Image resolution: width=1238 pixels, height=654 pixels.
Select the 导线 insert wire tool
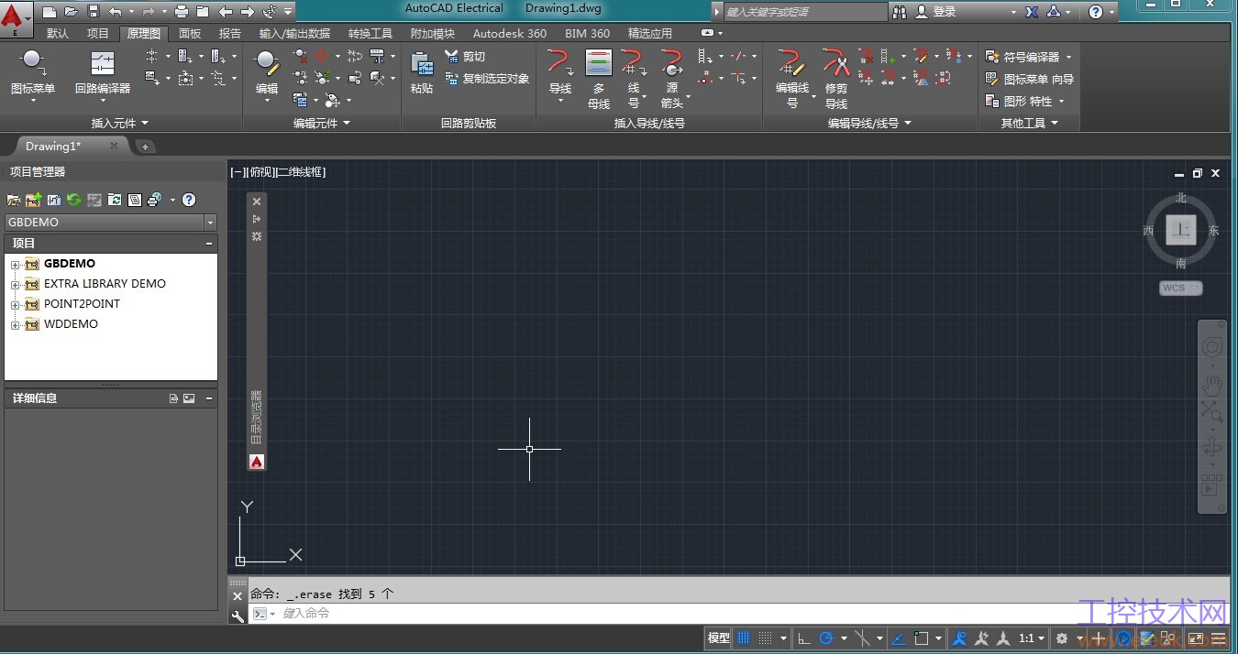(560, 72)
